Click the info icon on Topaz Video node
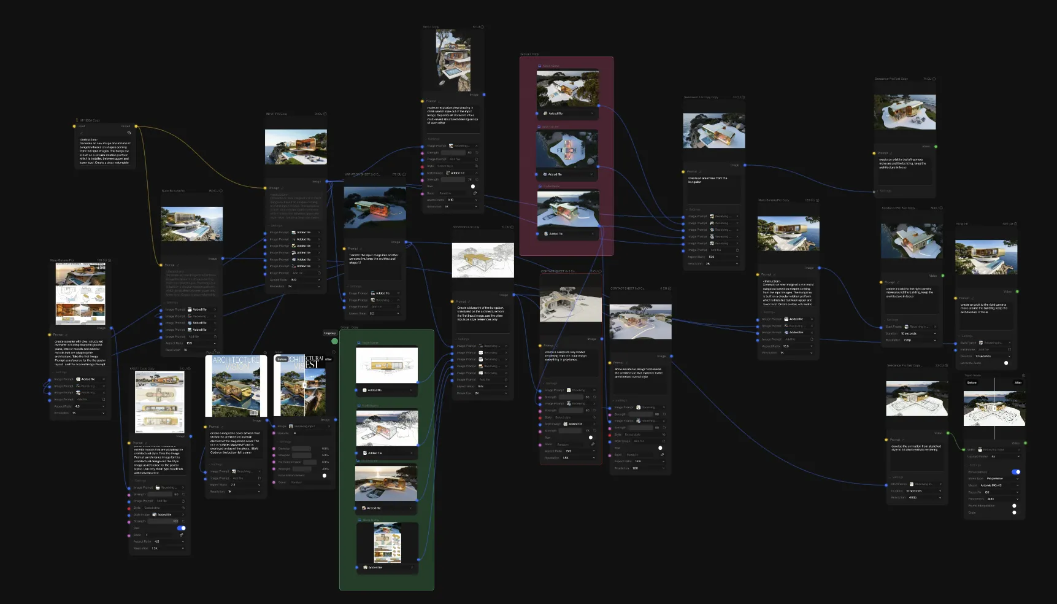Screen dimensions: 1057x604 click(1023, 375)
